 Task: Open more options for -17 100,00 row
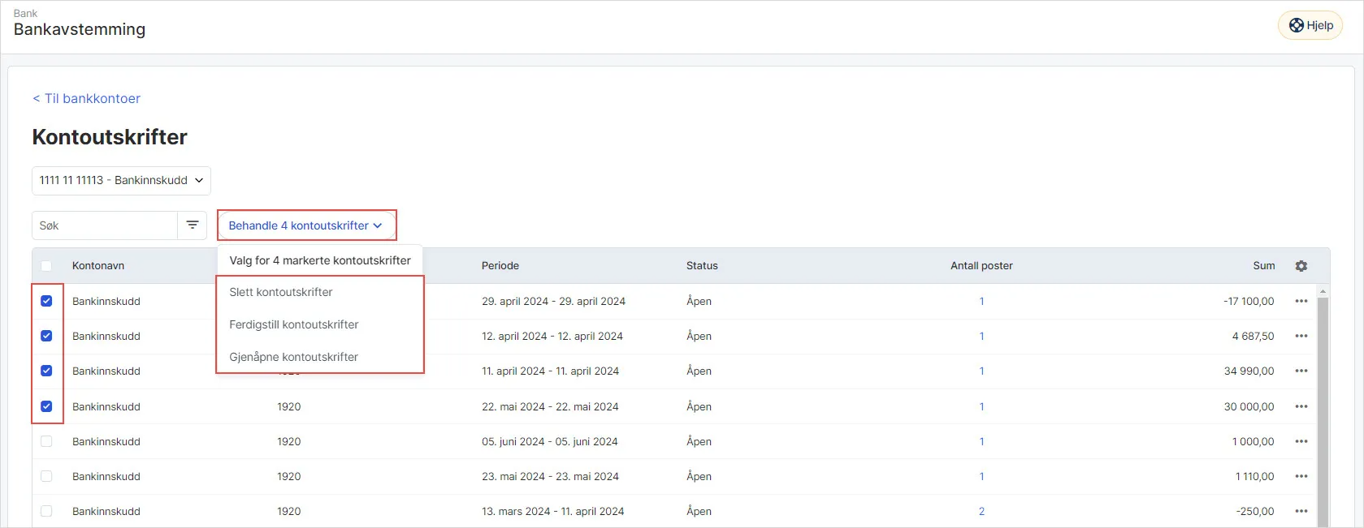(1301, 301)
